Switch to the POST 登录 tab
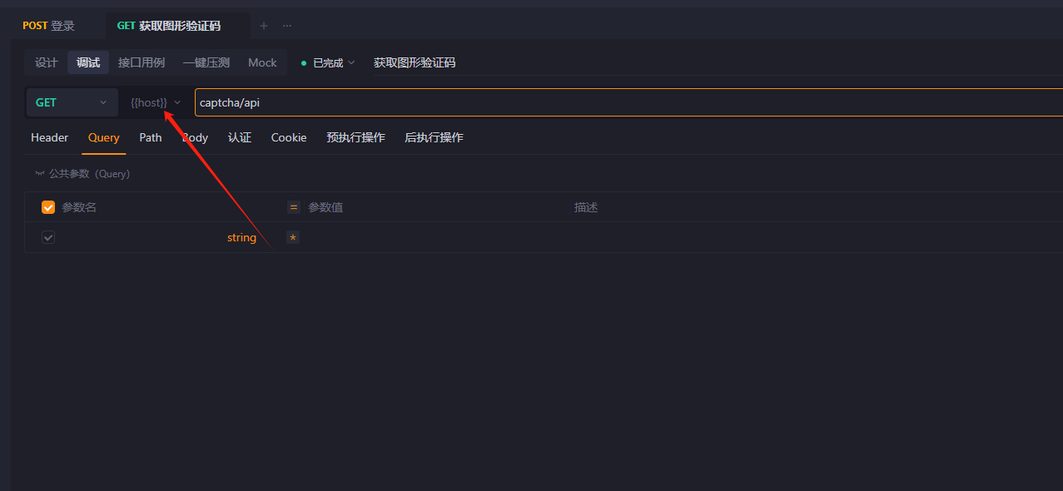The height and width of the screenshot is (491, 1063). (x=48, y=26)
